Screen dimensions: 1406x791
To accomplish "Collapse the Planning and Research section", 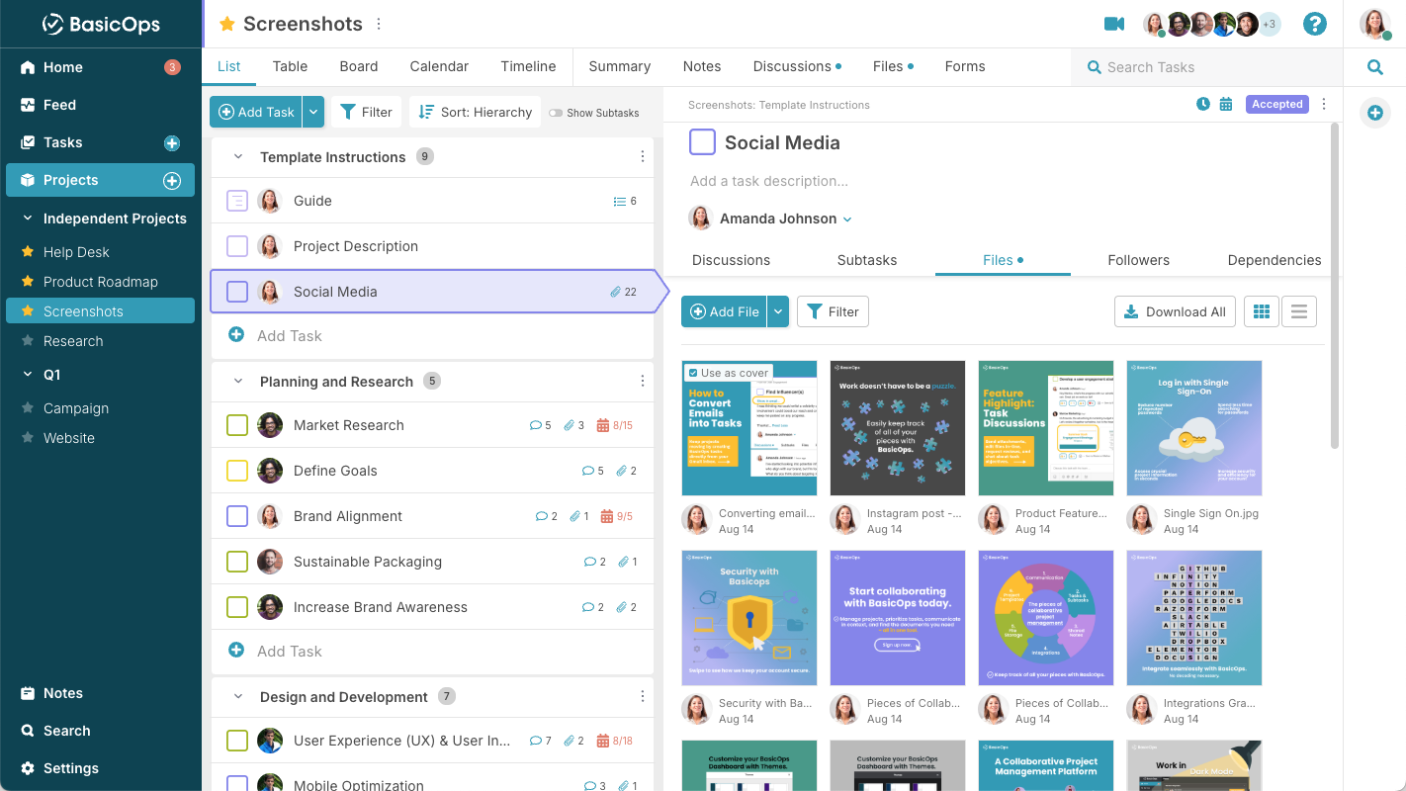I will (x=238, y=381).
